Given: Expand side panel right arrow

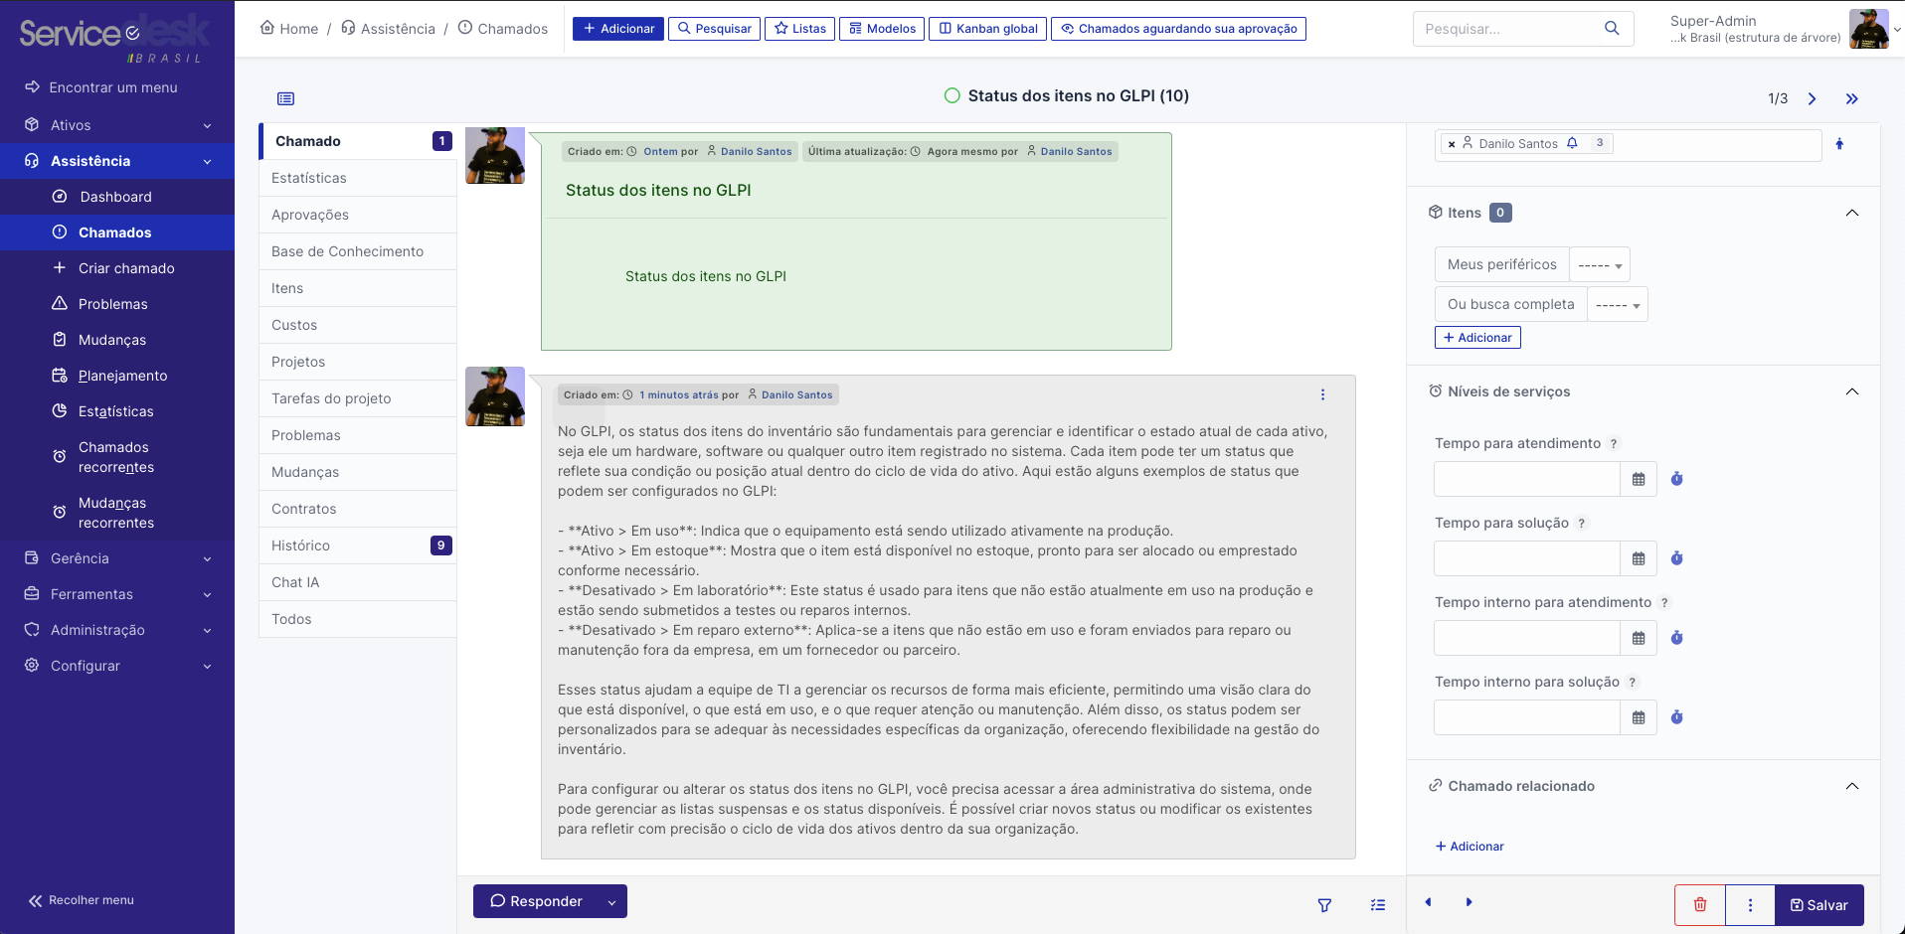Looking at the screenshot, I should (x=1469, y=902).
